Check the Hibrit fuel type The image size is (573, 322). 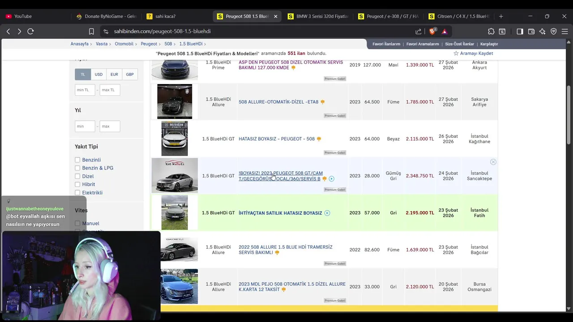click(77, 184)
